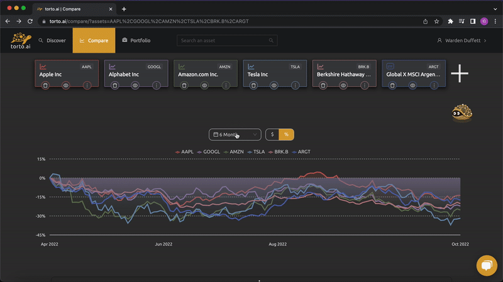The height and width of the screenshot is (282, 503).
Task: Click the browser share icon
Action: click(x=426, y=21)
